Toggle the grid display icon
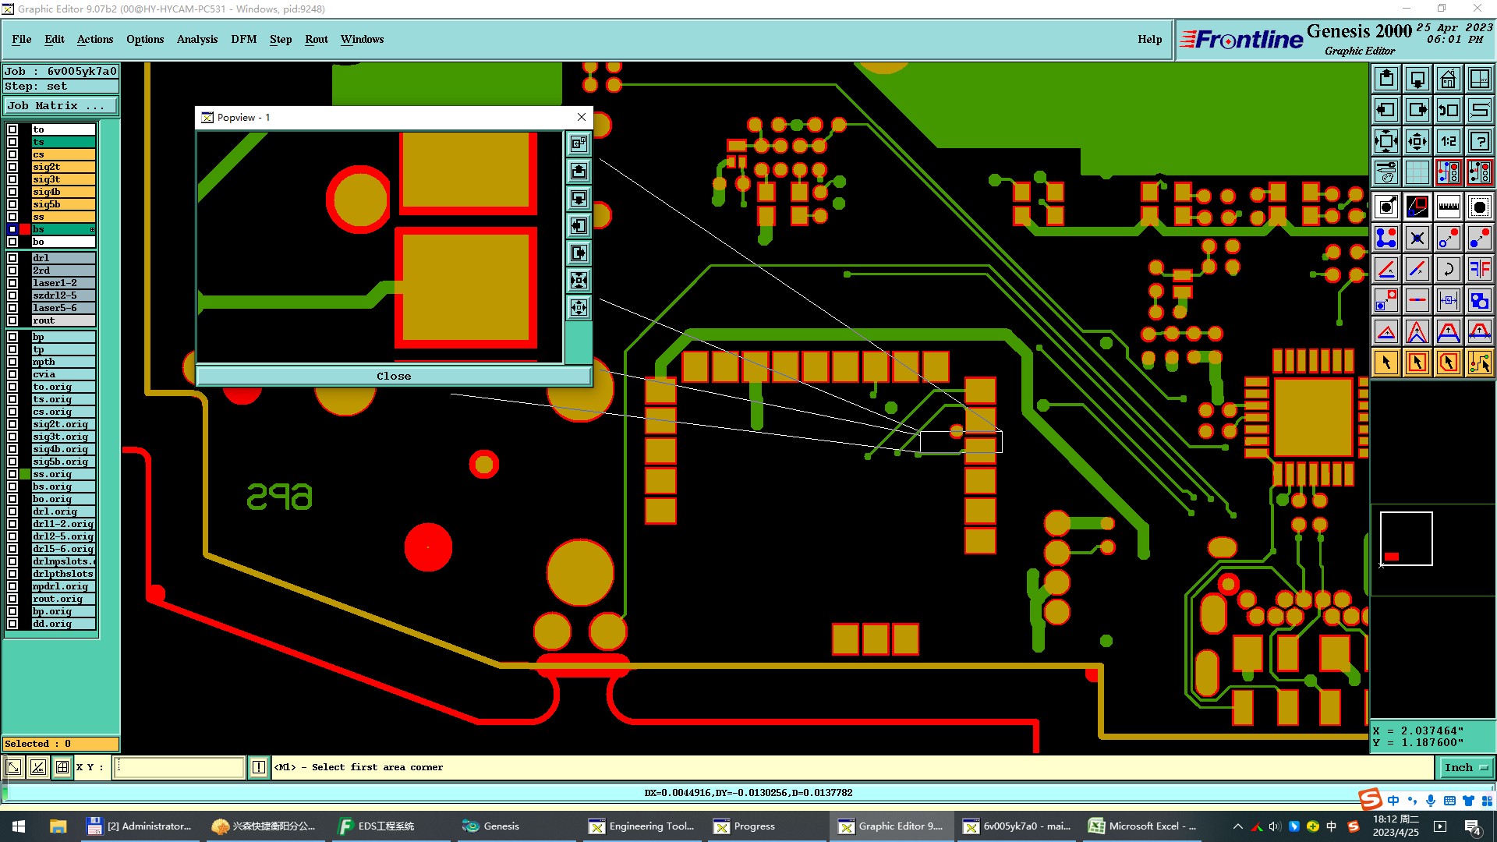Image resolution: width=1497 pixels, height=842 pixels. (1417, 172)
